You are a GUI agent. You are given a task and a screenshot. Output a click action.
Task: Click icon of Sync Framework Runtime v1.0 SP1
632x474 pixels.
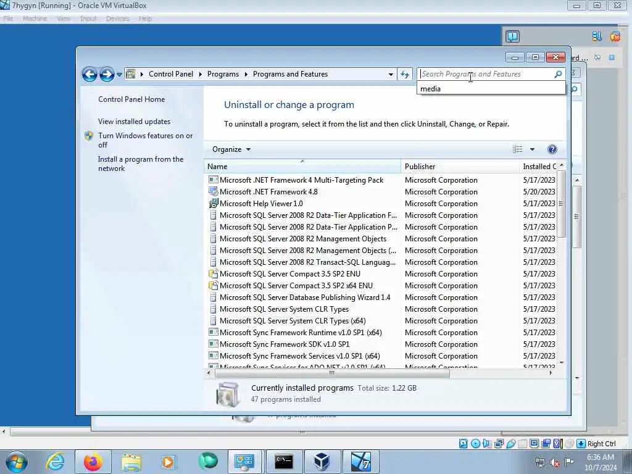213,333
